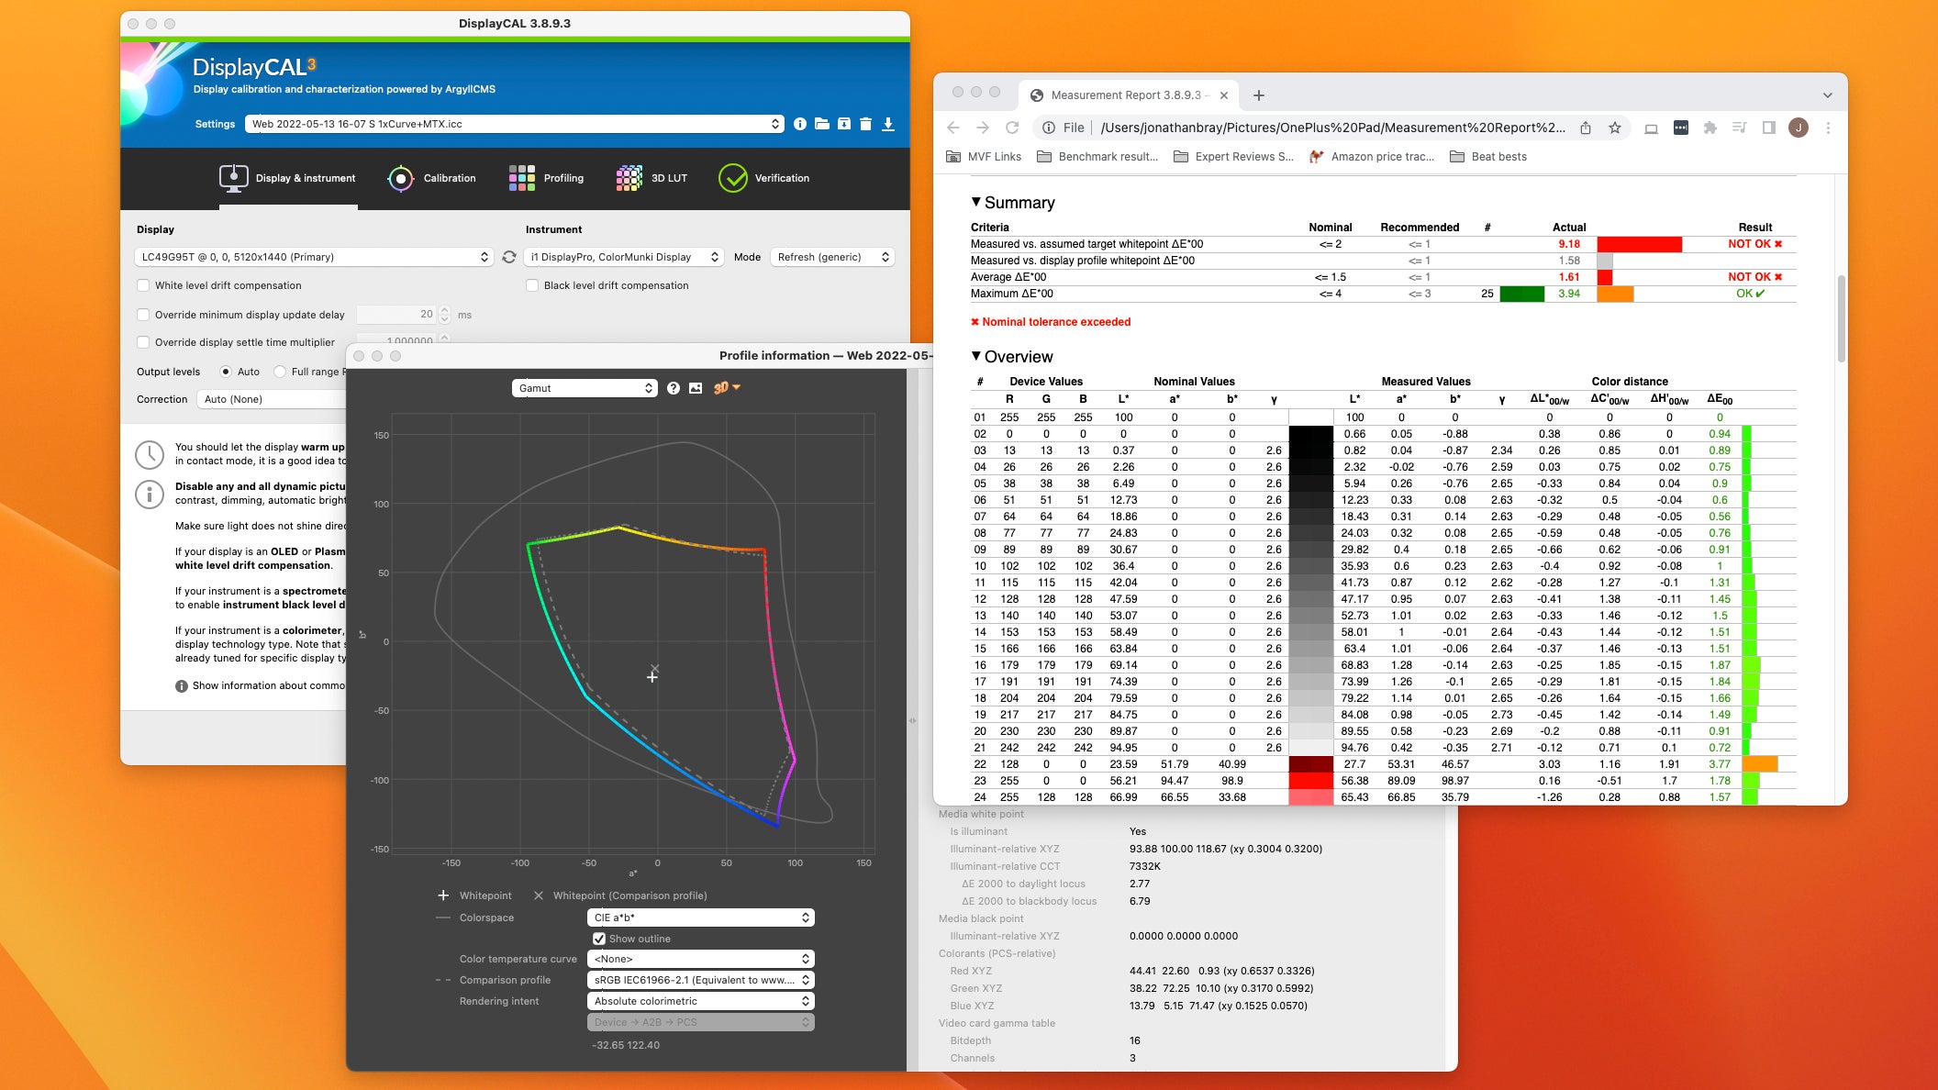This screenshot has width=1938, height=1090.
Task: Click Show information about common link
Action: (267, 685)
